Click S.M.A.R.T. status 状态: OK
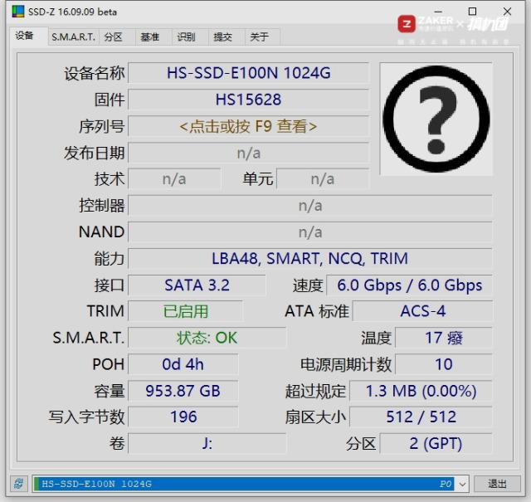 (207, 338)
